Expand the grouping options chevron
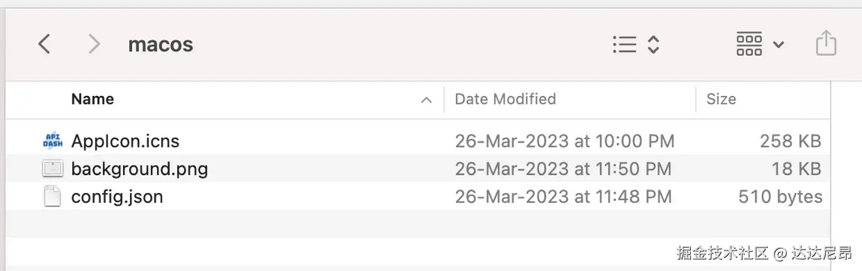 [x=778, y=45]
